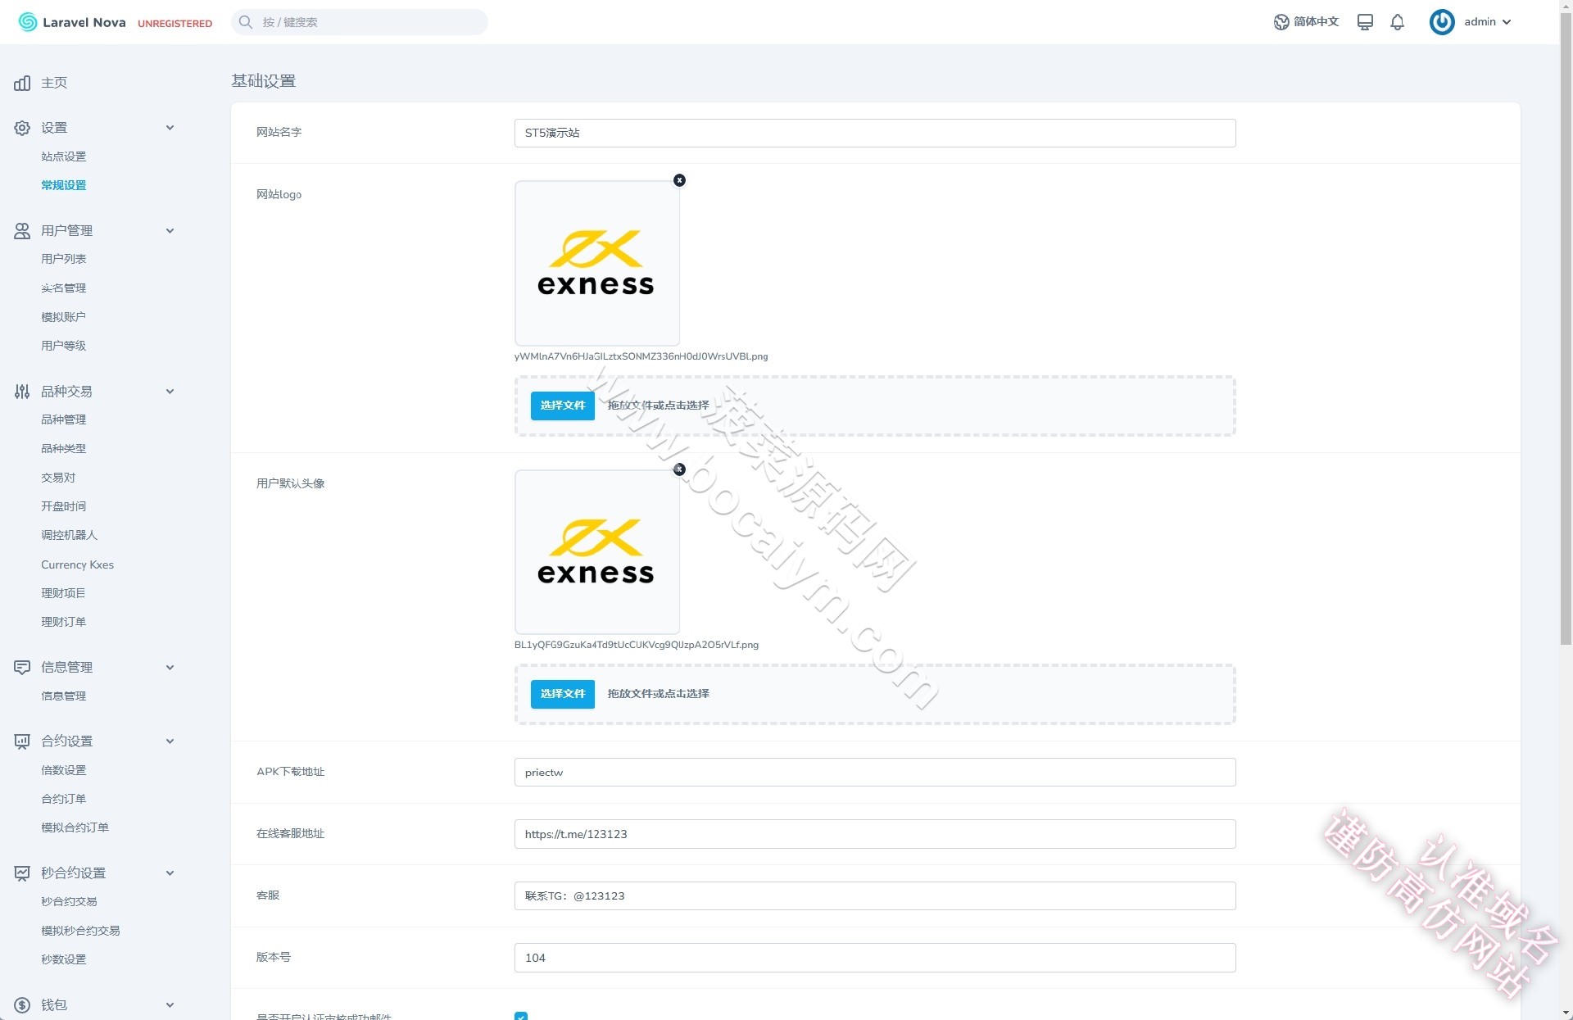Collapse the 秒合约设置 menu section
Screen dimensions: 1573x1020
[x=170, y=873]
